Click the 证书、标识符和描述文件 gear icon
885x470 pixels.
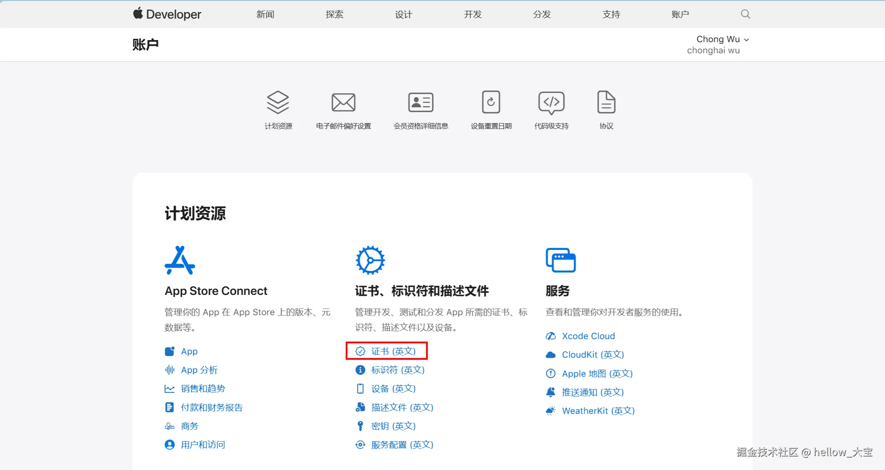click(370, 260)
